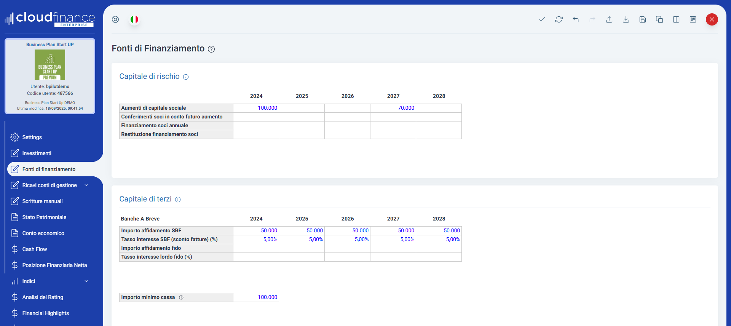Image resolution: width=731 pixels, height=326 pixels.
Task: Click info icon next to Capitale di rischio
Action: tap(186, 77)
